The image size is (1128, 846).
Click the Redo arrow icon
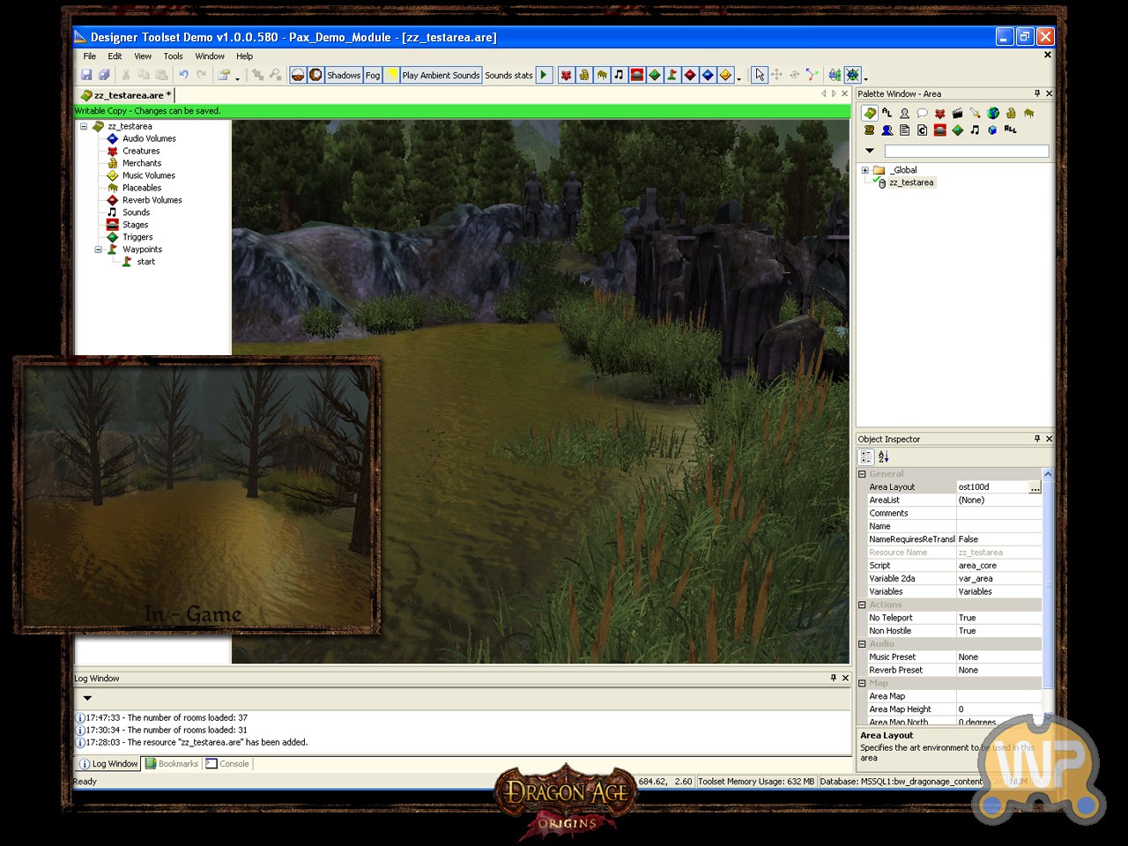[x=202, y=75]
